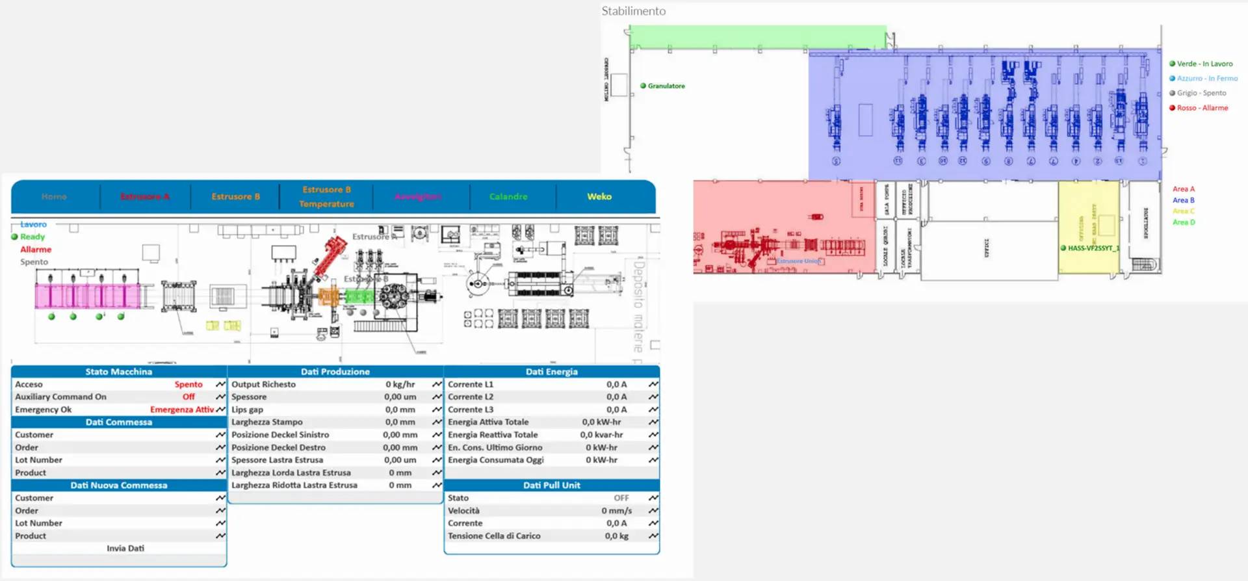Viewport: 1248px width, 581px height.
Task: Click the Stabilimento title
Action: click(634, 11)
